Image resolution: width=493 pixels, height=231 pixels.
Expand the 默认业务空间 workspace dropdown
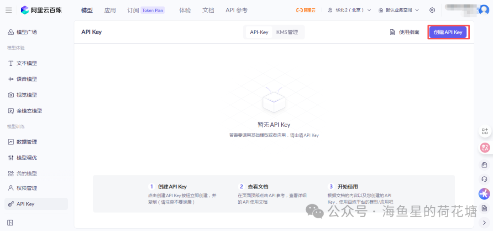[x=399, y=10]
